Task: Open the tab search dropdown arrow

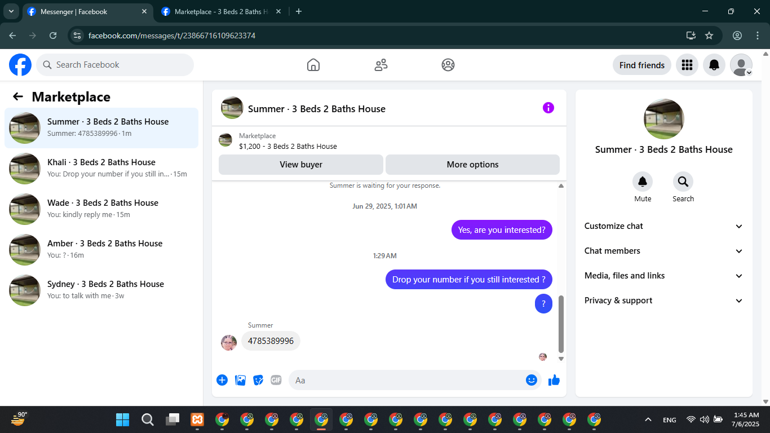Action: pyautogui.click(x=11, y=11)
